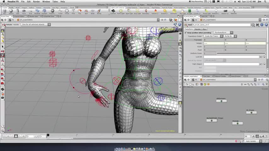
Task: Open the Scale Rot Trans order dropdown
Action: point(213,36)
